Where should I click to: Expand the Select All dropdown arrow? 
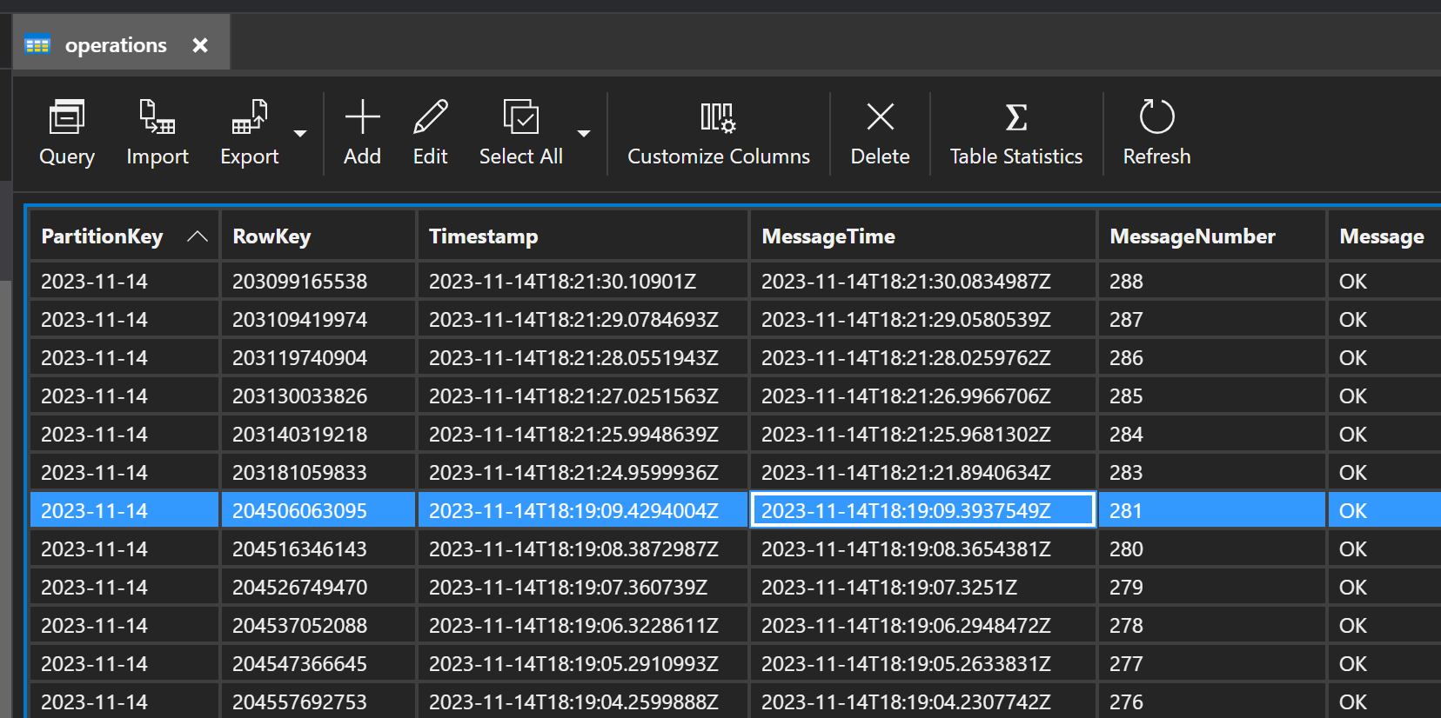coord(584,134)
